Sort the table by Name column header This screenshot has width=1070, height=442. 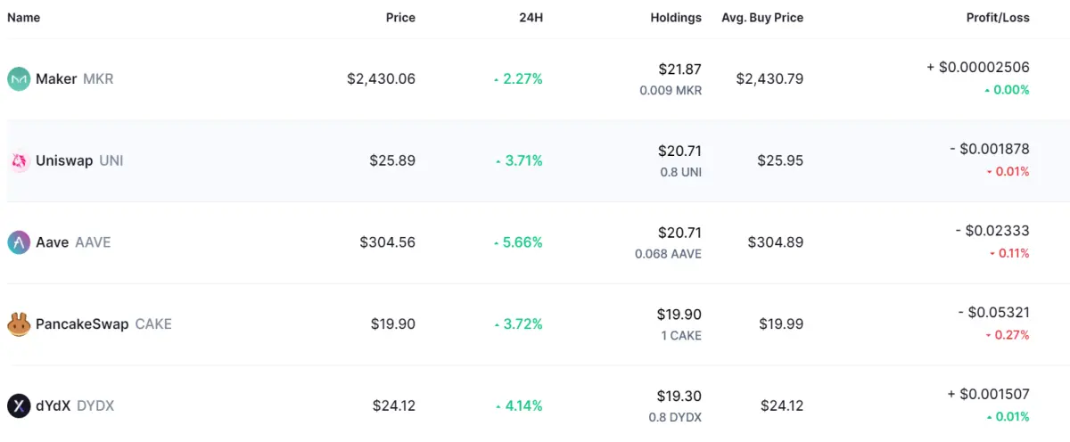pyautogui.click(x=23, y=18)
